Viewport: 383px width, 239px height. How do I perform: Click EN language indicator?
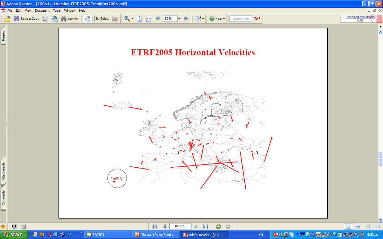(x=261, y=235)
